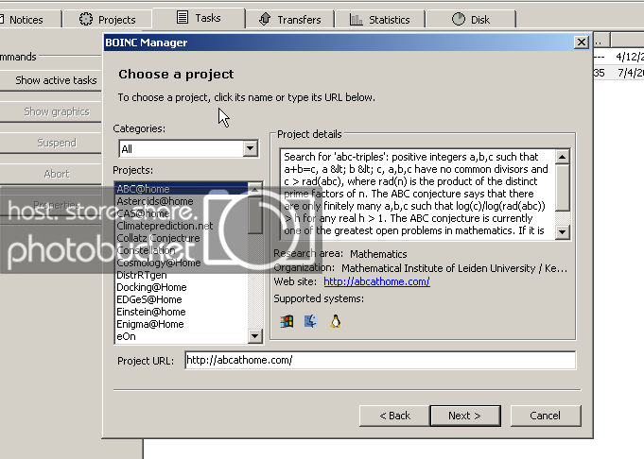
Task: Switch to the Disk tab
Action: [x=470, y=19]
